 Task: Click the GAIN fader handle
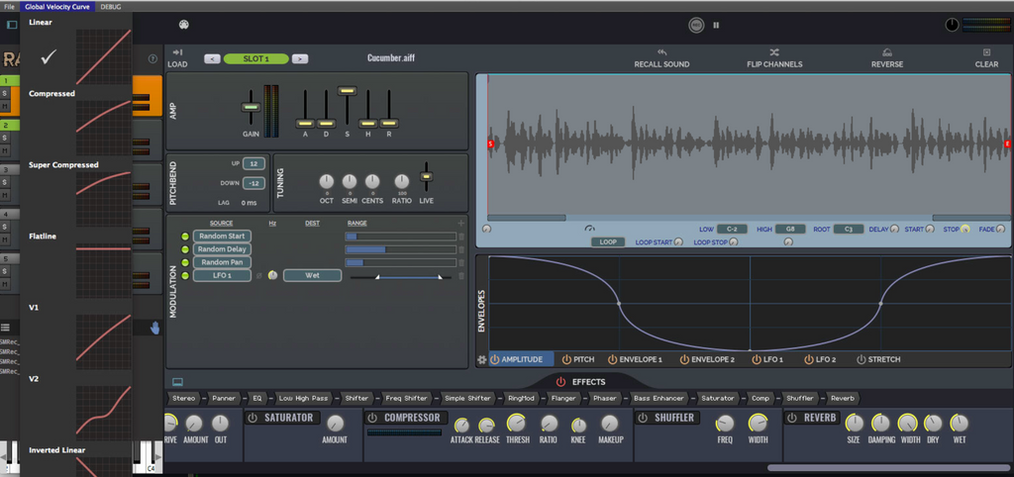[251, 107]
